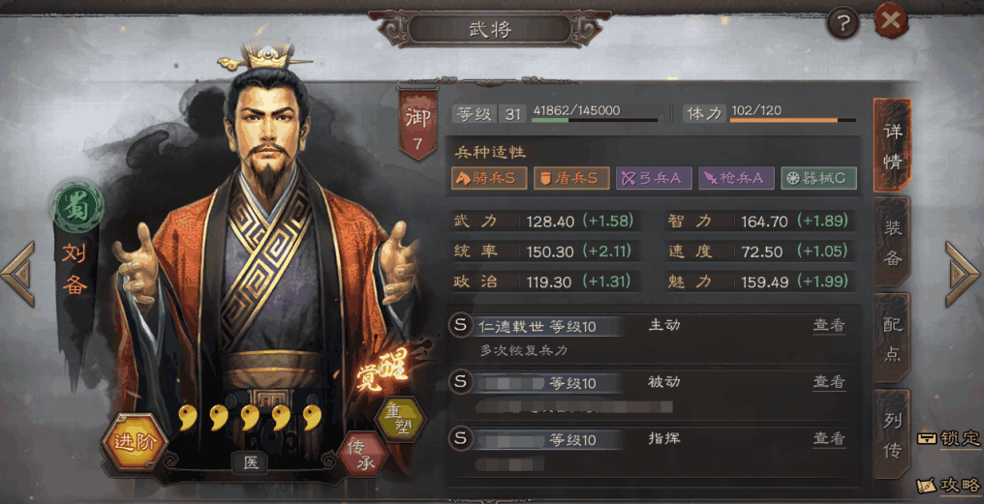984x504 pixels.
Task: Click 查看 for the 指挥 skill
Action: (829, 438)
